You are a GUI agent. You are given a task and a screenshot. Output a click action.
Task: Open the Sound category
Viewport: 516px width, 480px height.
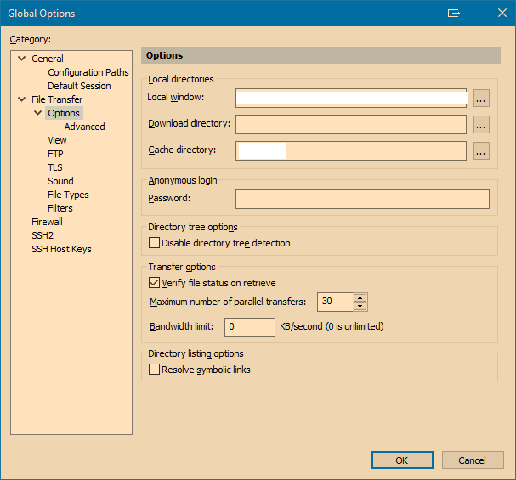point(60,181)
